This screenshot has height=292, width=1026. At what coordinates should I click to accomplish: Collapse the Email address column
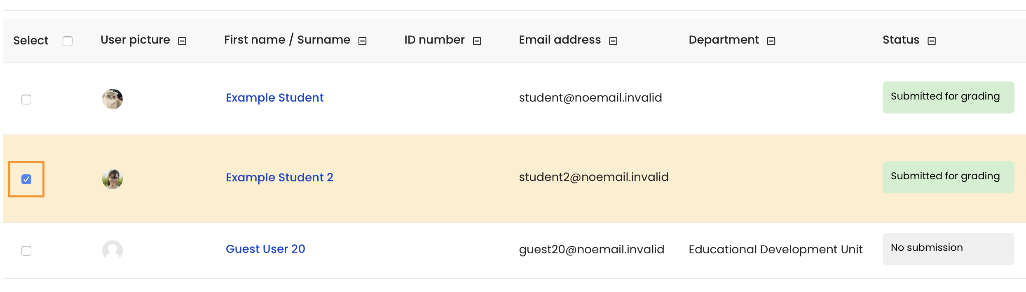(x=613, y=41)
